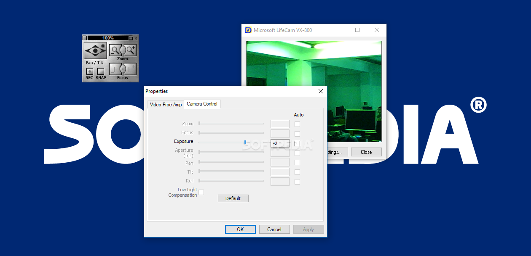Click the Exposure value field showing -2
531x256 pixels.
tap(280, 143)
